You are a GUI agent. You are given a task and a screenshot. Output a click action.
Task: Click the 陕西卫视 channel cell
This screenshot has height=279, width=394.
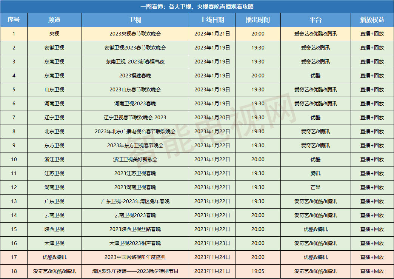coord(54,229)
